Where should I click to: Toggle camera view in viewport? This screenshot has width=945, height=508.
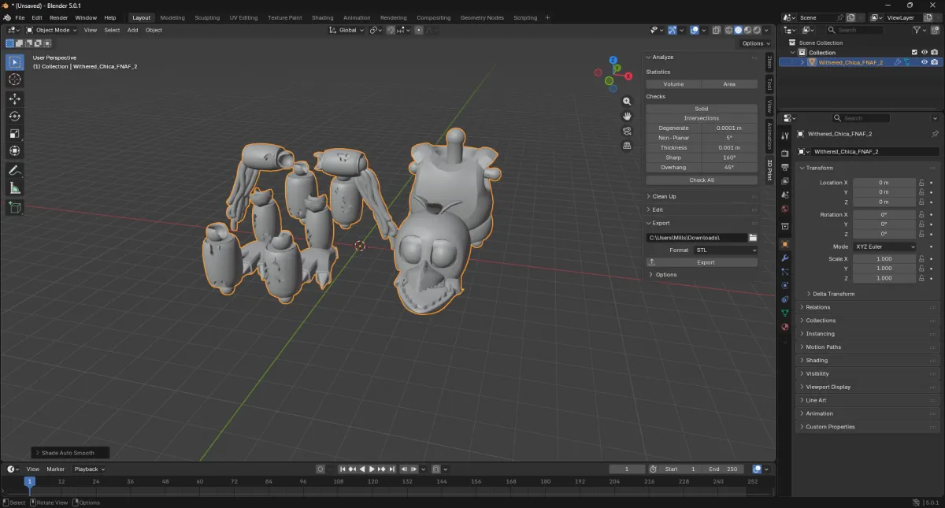tap(627, 131)
